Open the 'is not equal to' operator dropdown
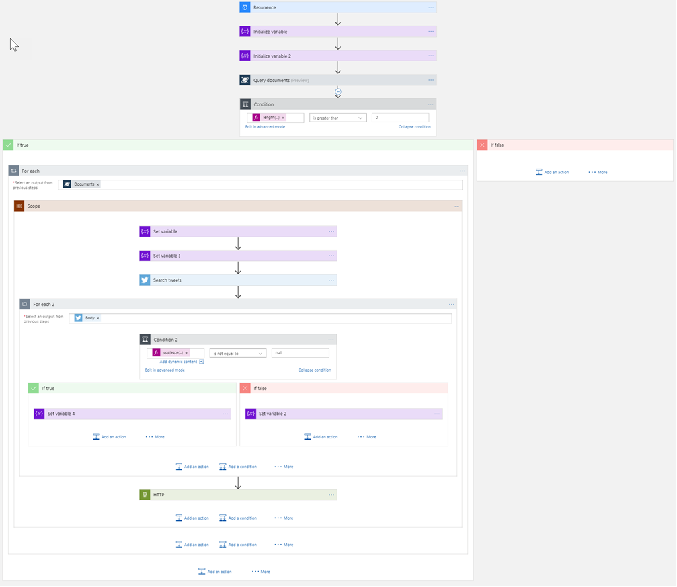The height and width of the screenshot is (587, 677). [237, 352]
